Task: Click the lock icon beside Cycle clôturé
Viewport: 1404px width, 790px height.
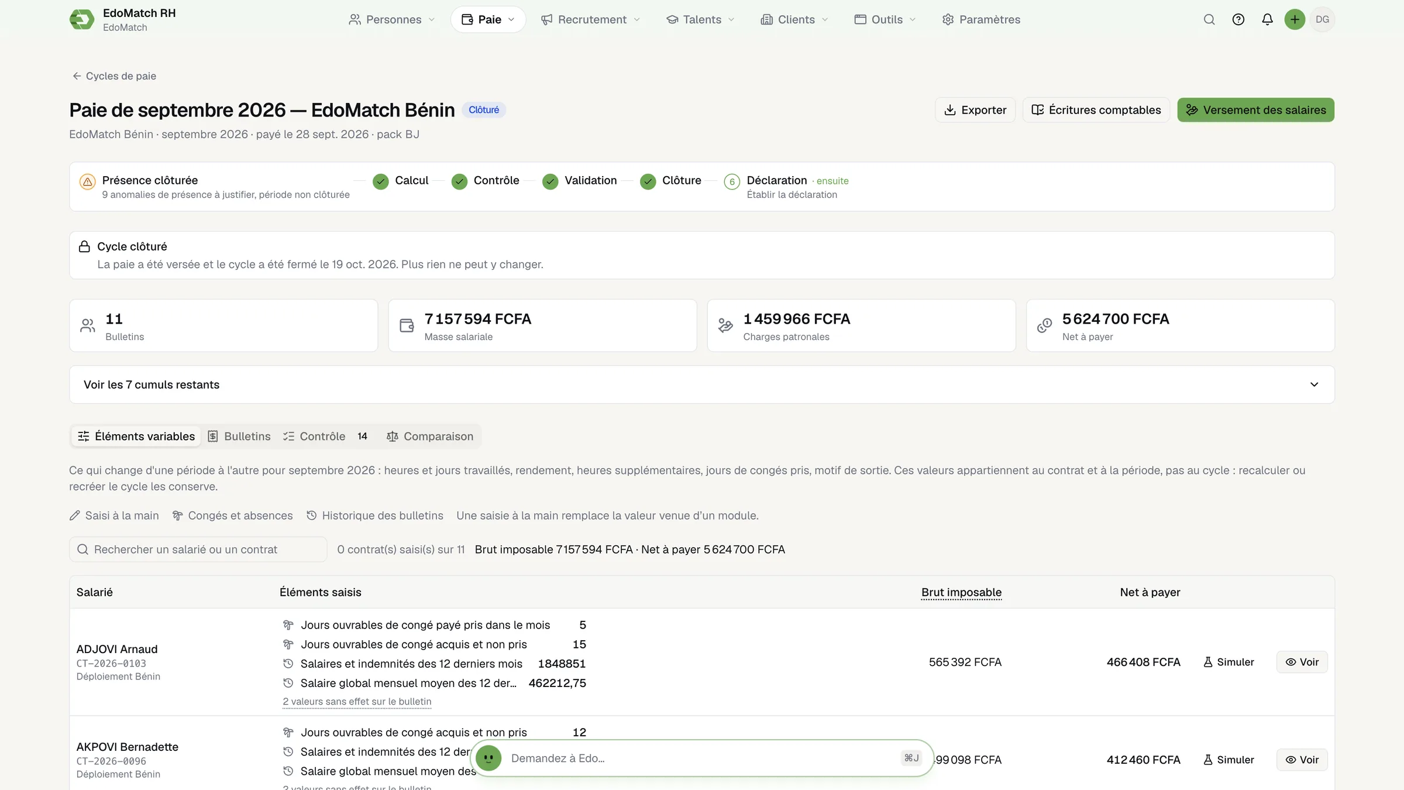Action: tap(84, 246)
